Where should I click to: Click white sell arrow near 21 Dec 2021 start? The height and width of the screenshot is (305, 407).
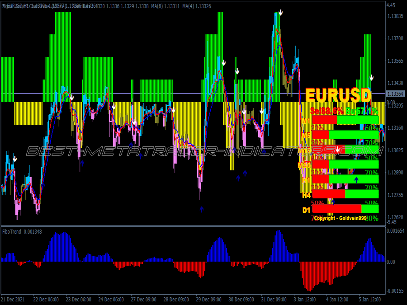tap(15, 159)
